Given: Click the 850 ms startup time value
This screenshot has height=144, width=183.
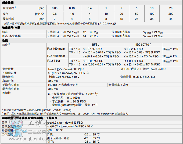Looking at the screenshot, I should pyautogui.click(x=53, y=81).
